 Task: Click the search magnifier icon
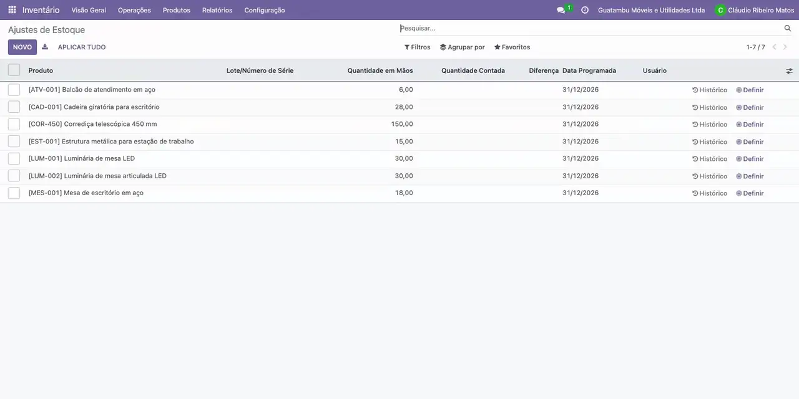coord(788,28)
